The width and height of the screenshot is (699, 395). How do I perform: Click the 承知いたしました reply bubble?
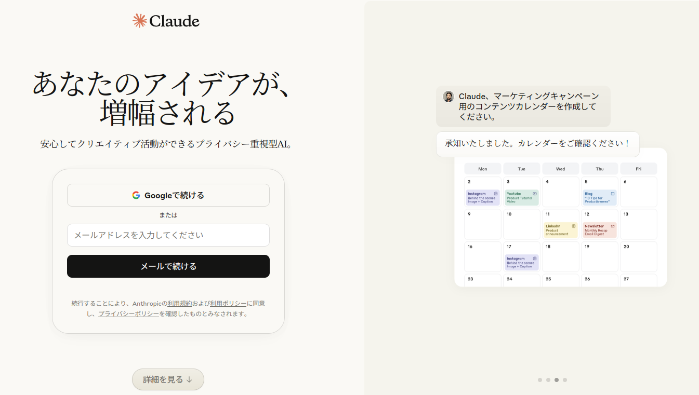(538, 144)
